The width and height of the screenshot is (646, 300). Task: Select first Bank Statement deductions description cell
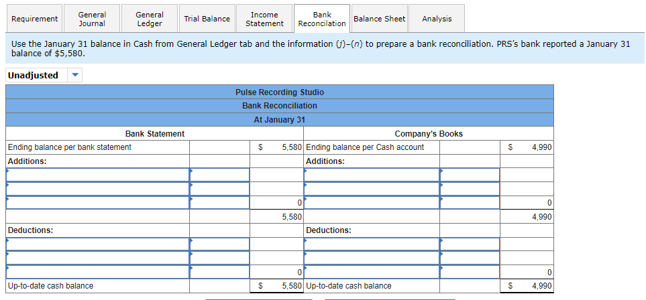click(x=98, y=244)
